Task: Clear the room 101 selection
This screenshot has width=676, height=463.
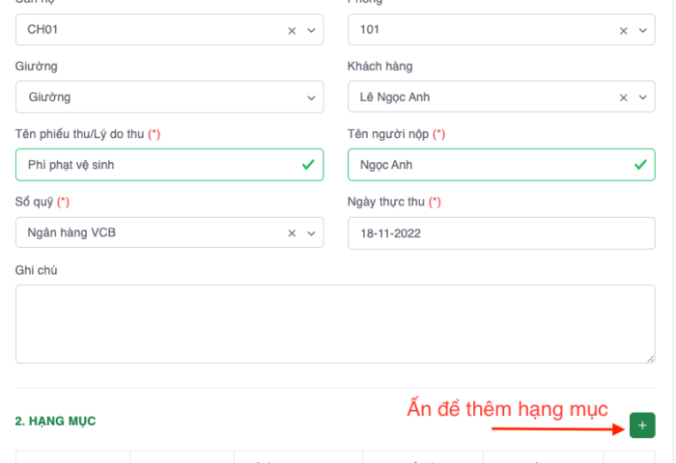Action: pos(624,31)
